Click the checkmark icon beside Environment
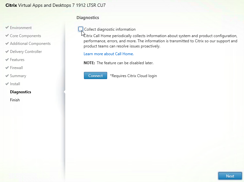244x182 pixels. click(7, 27)
